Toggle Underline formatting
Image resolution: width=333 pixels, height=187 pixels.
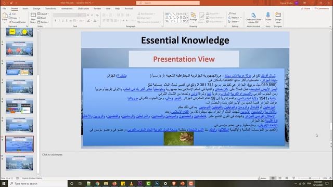point(63,21)
